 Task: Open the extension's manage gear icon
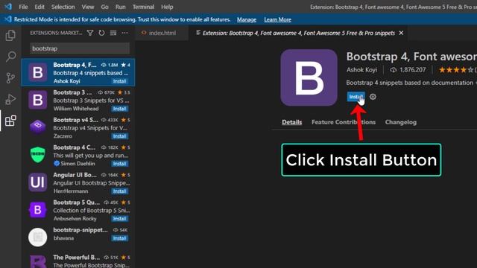(373, 97)
